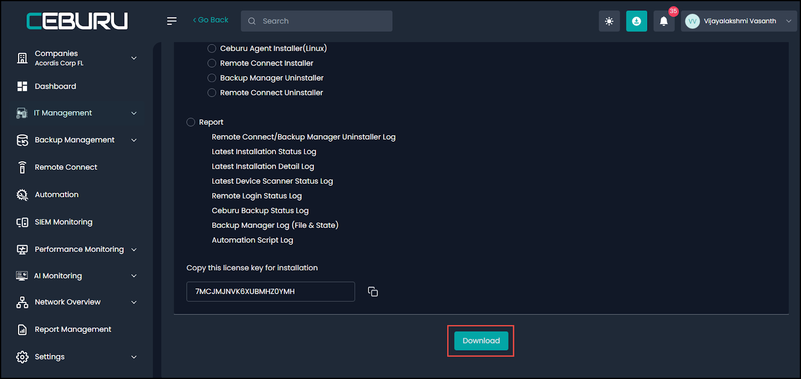Click the Go Back link

(x=211, y=20)
